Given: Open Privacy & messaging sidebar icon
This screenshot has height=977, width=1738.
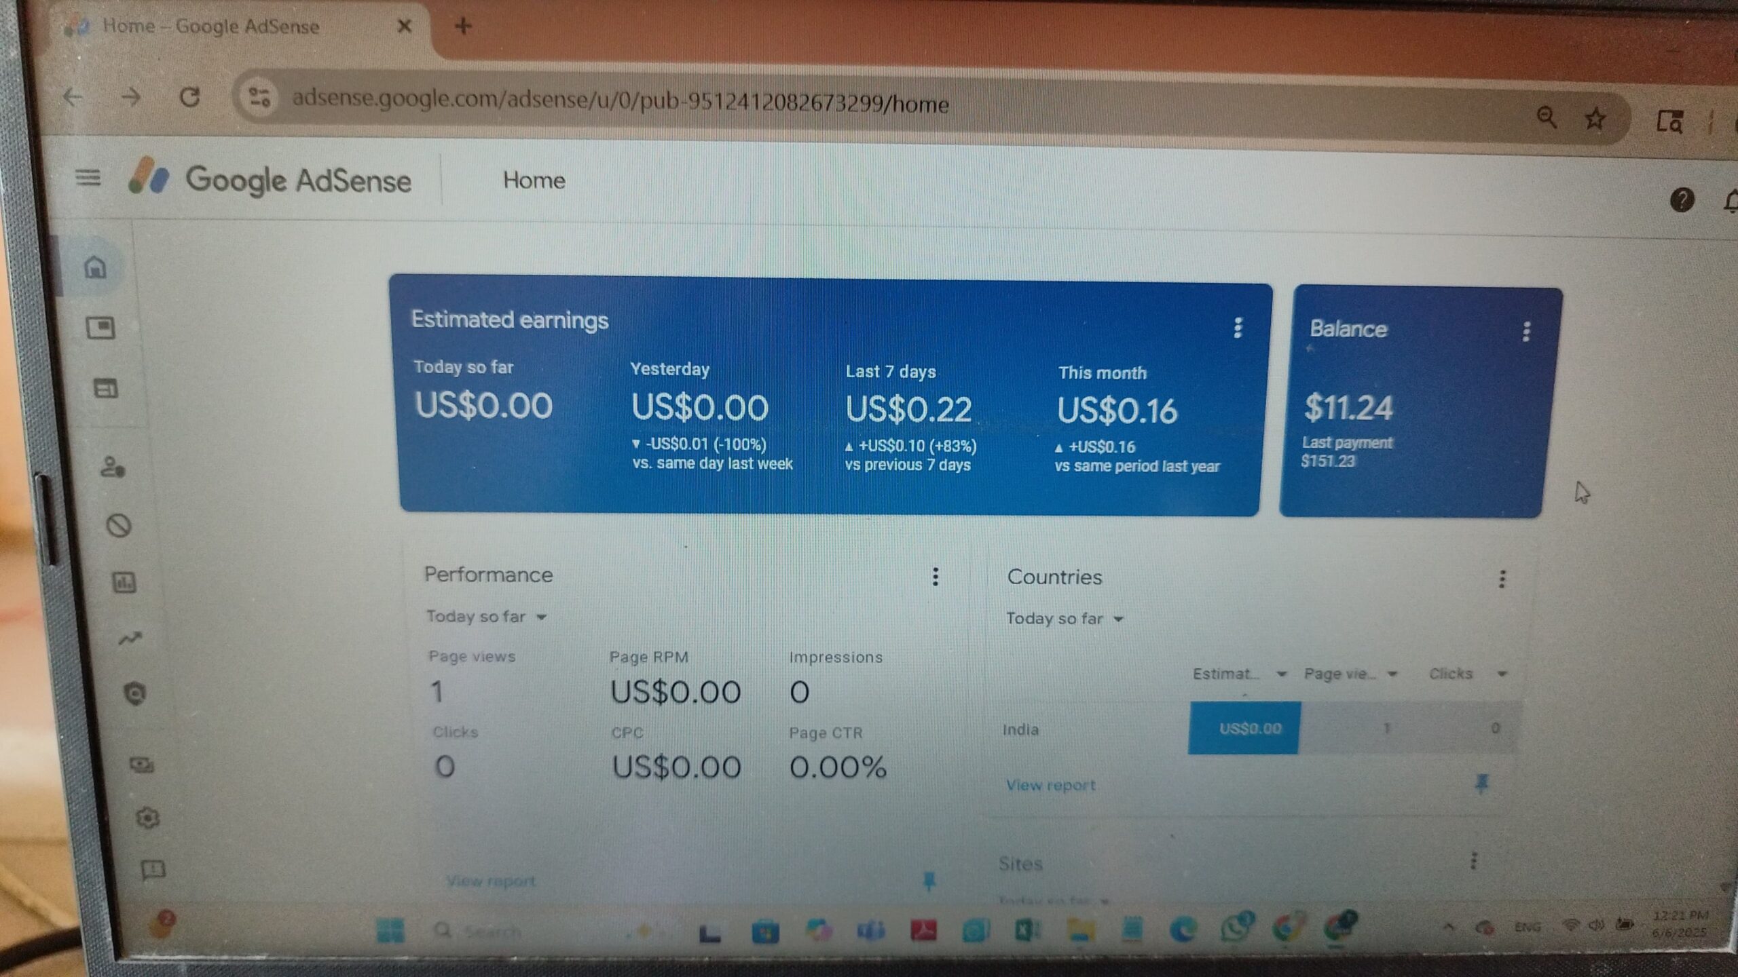Looking at the screenshot, I should [112, 467].
